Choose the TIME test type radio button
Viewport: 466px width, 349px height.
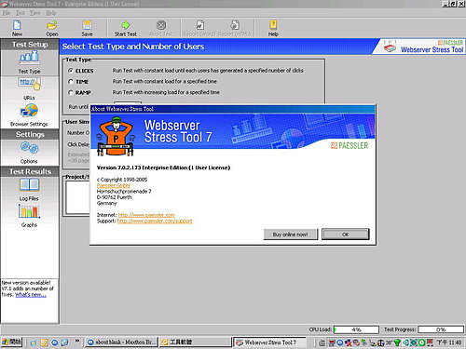point(71,82)
